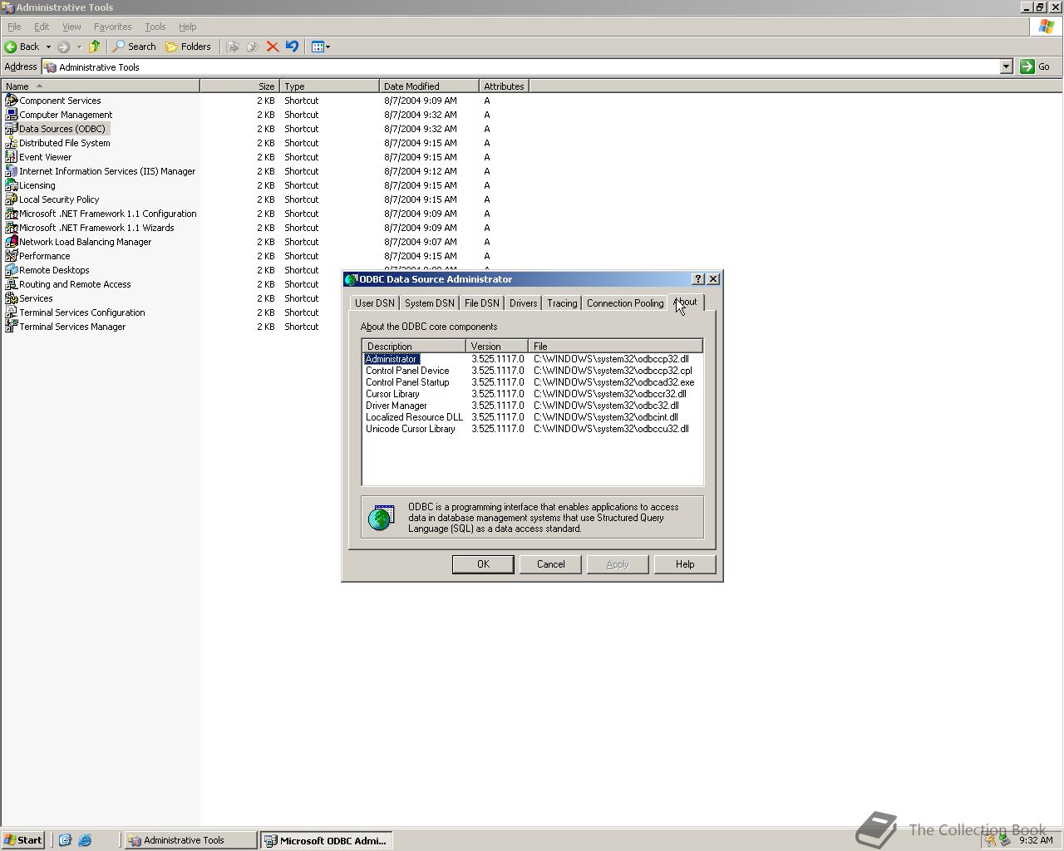
Task: Launch Internet Explorer from Quick Launch
Action: point(85,840)
